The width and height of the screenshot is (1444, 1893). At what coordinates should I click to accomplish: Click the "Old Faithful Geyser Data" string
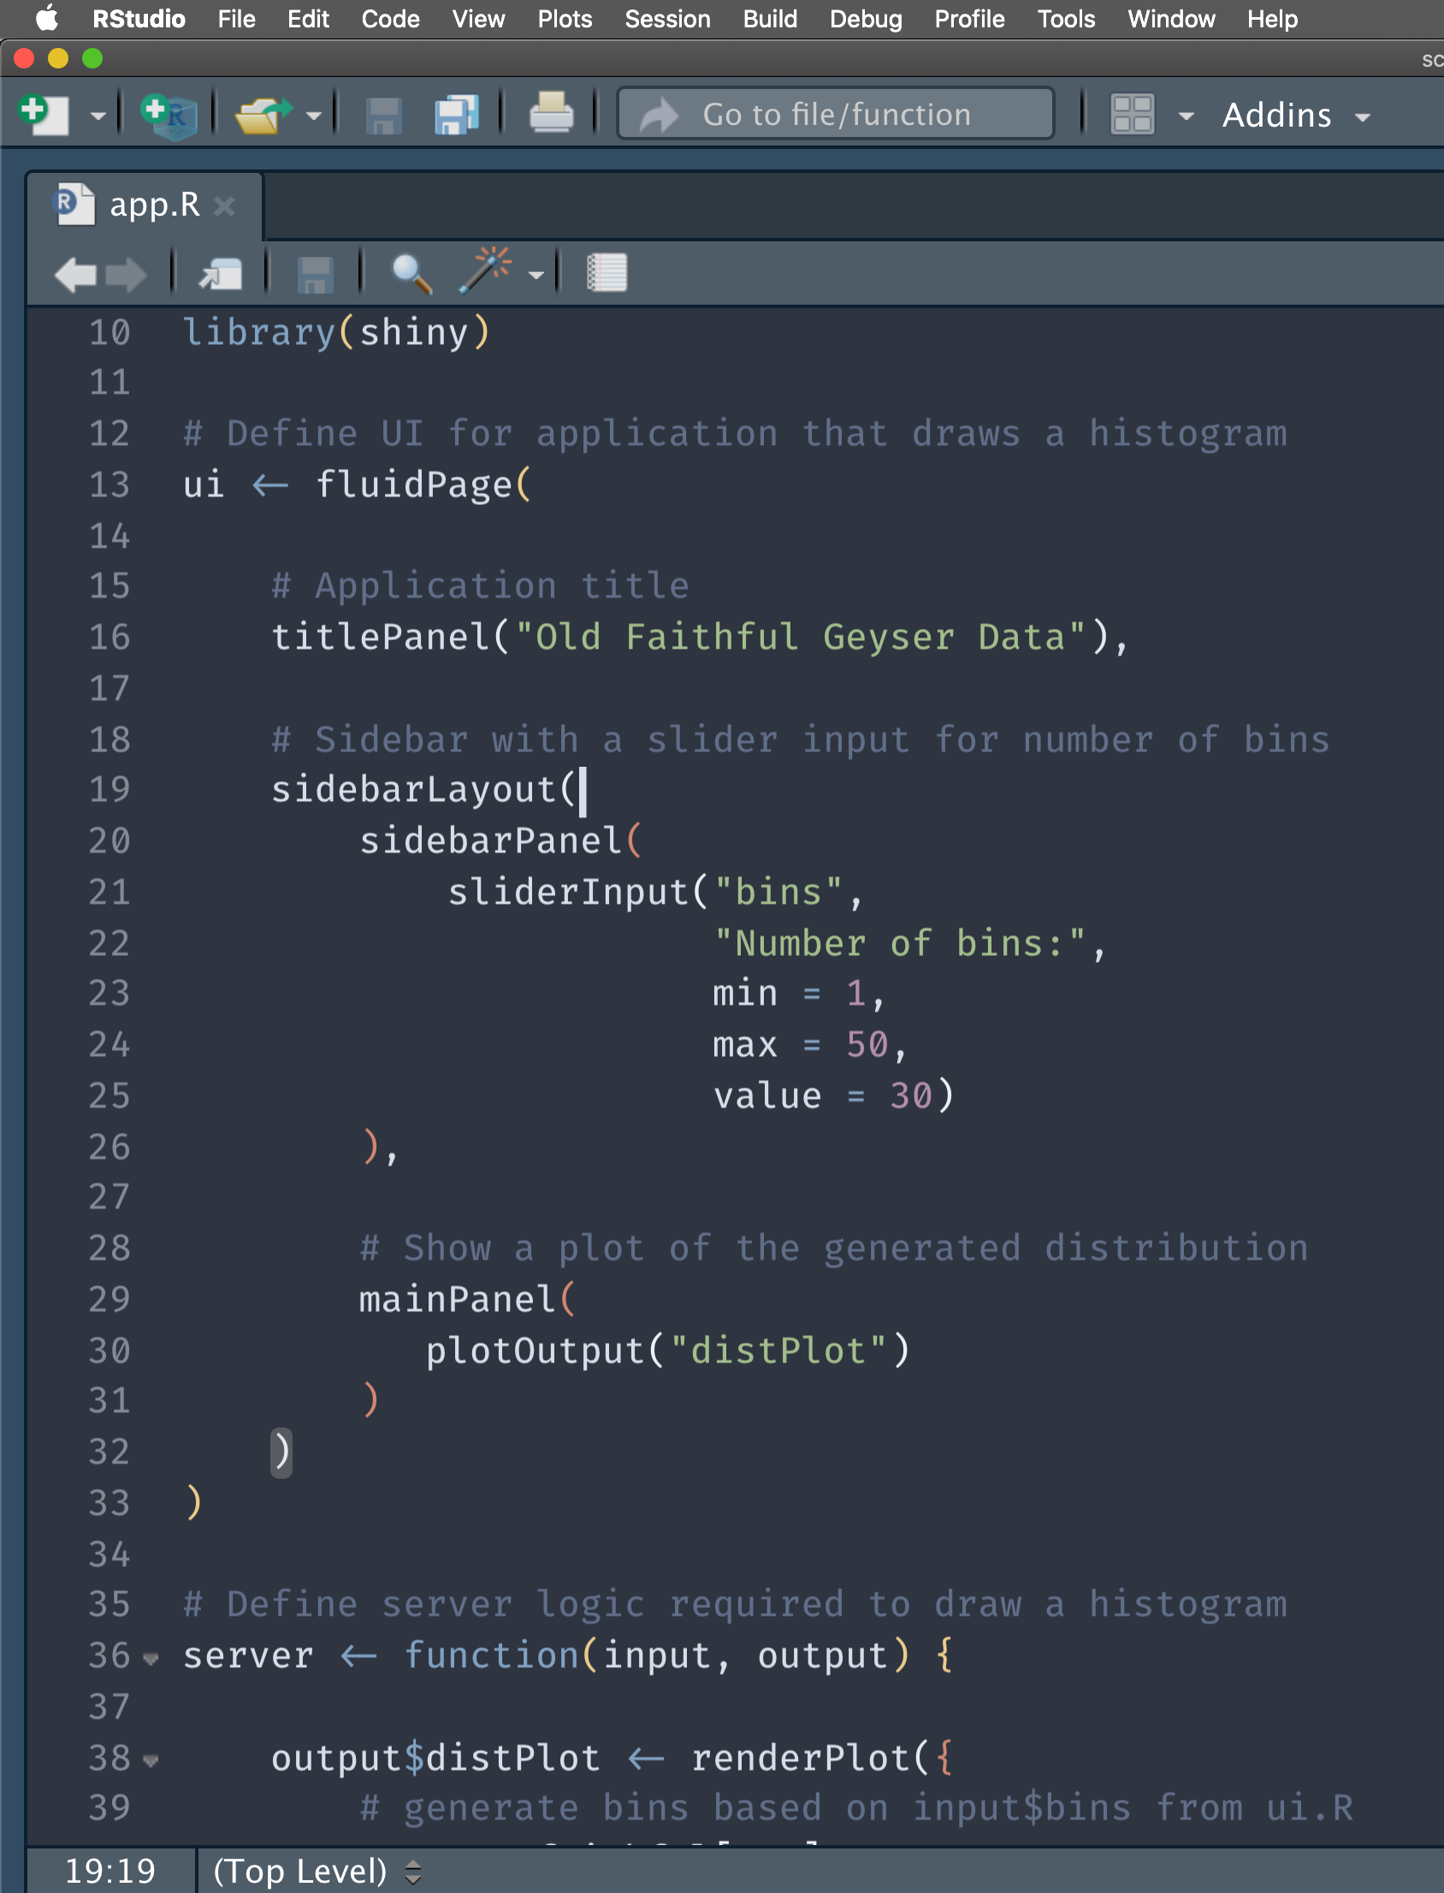801,637
